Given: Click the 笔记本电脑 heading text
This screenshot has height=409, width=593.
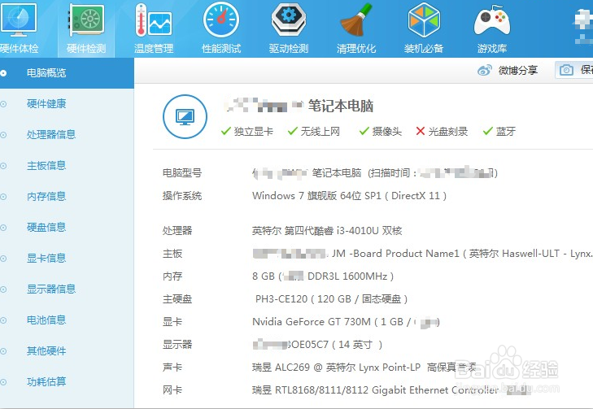Looking at the screenshot, I should pyautogui.click(x=341, y=106).
